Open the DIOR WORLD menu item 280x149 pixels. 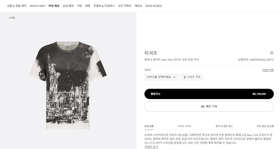[154, 6]
